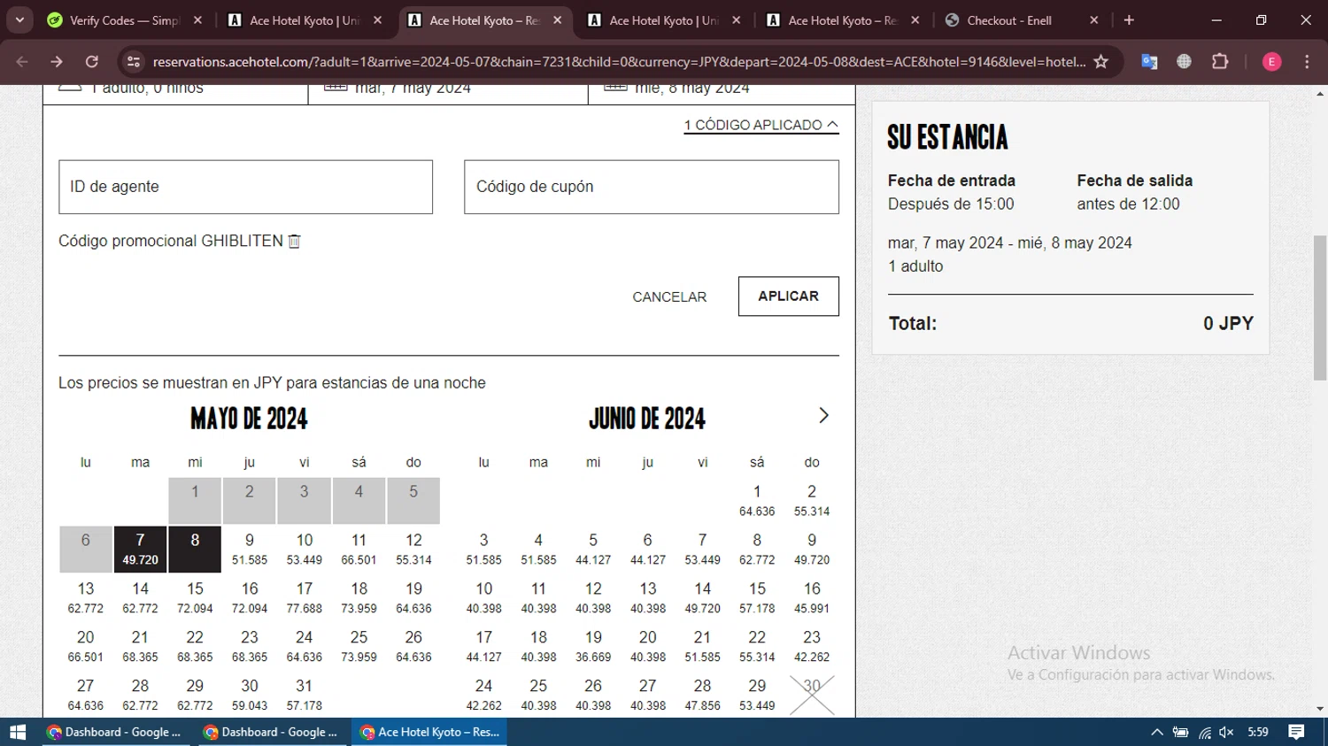
Task: Click the battery icon in system tray
Action: coord(1180,732)
